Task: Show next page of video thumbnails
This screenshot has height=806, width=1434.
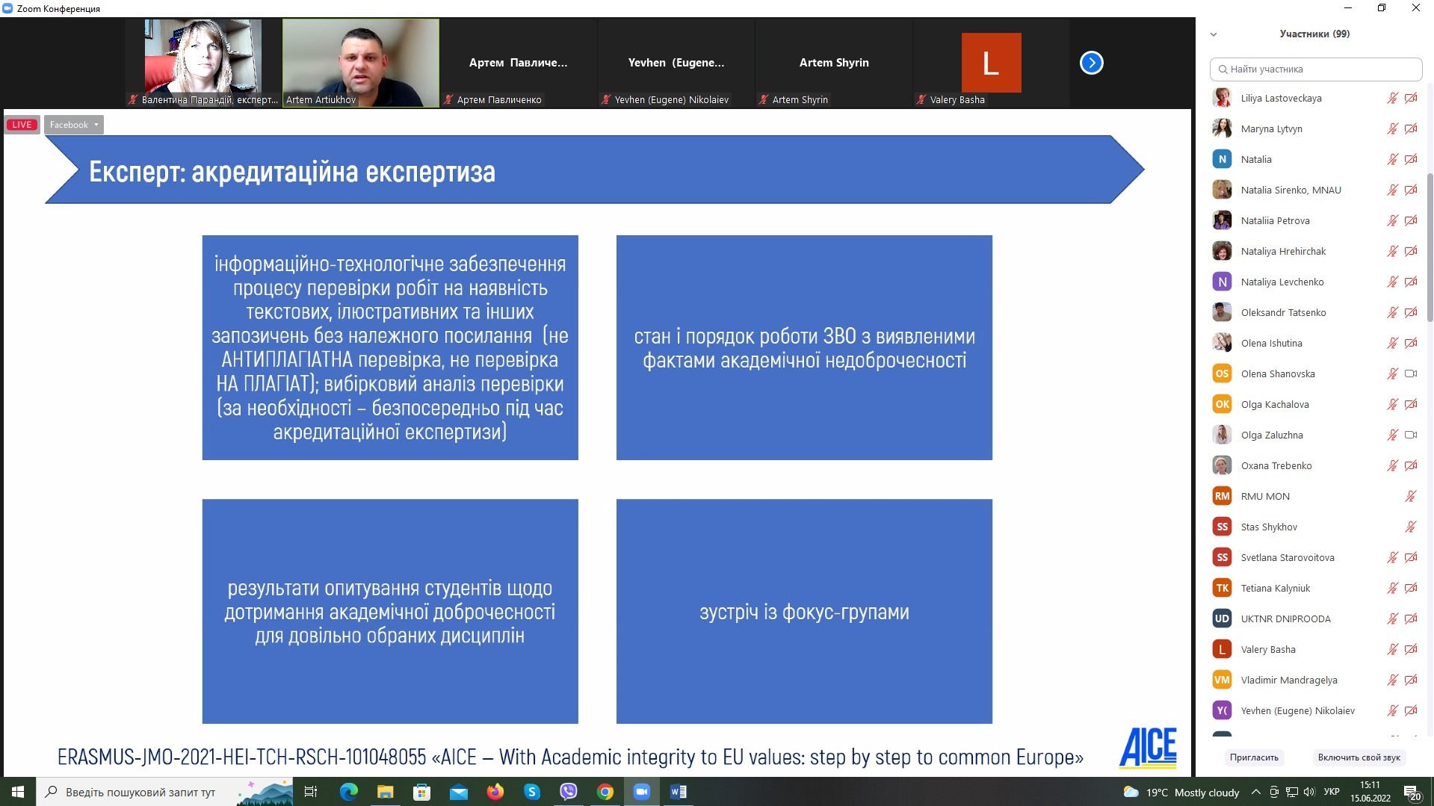Action: (1091, 63)
